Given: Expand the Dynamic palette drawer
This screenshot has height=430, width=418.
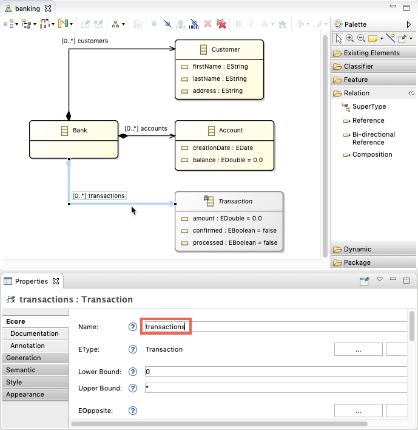Looking at the screenshot, I should coord(374,249).
